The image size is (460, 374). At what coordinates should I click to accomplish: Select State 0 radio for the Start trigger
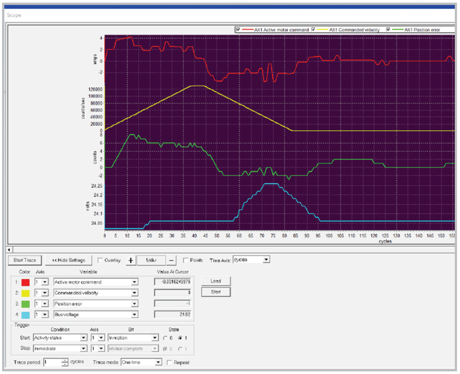(166, 337)
